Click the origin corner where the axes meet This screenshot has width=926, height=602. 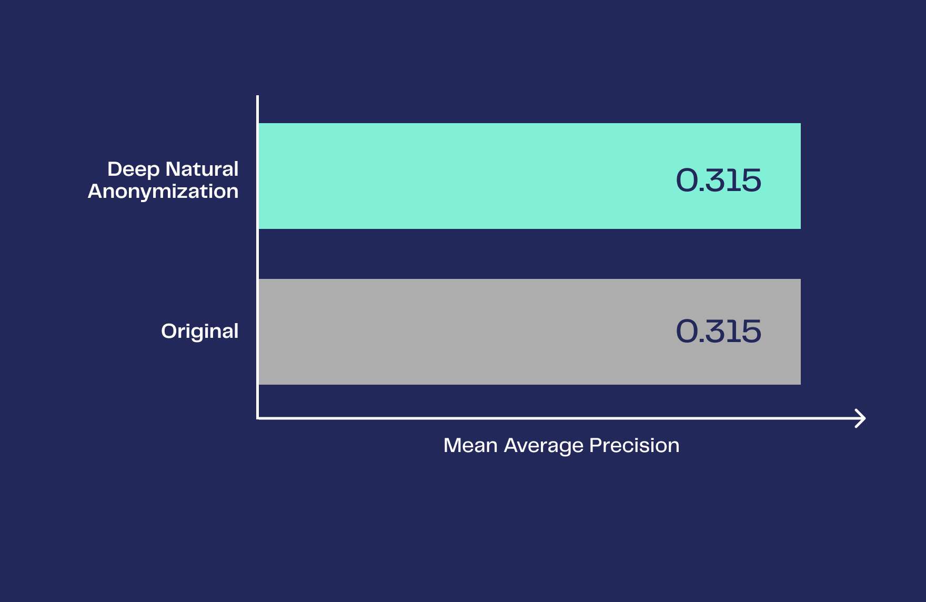258,418
